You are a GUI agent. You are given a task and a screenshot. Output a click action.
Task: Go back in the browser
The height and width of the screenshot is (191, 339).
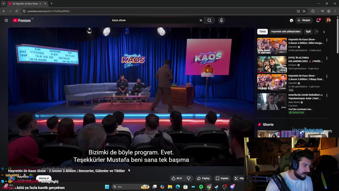coord(4,11)
